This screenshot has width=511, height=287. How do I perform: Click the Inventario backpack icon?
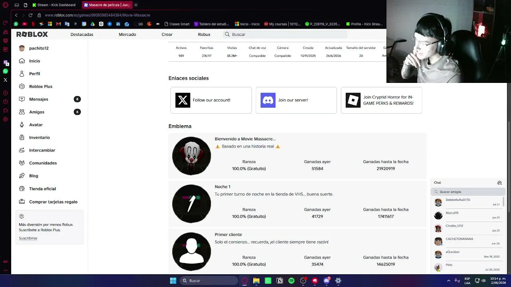22,138
